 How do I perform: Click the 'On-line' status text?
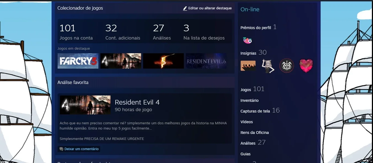click(x=250, y=9)
